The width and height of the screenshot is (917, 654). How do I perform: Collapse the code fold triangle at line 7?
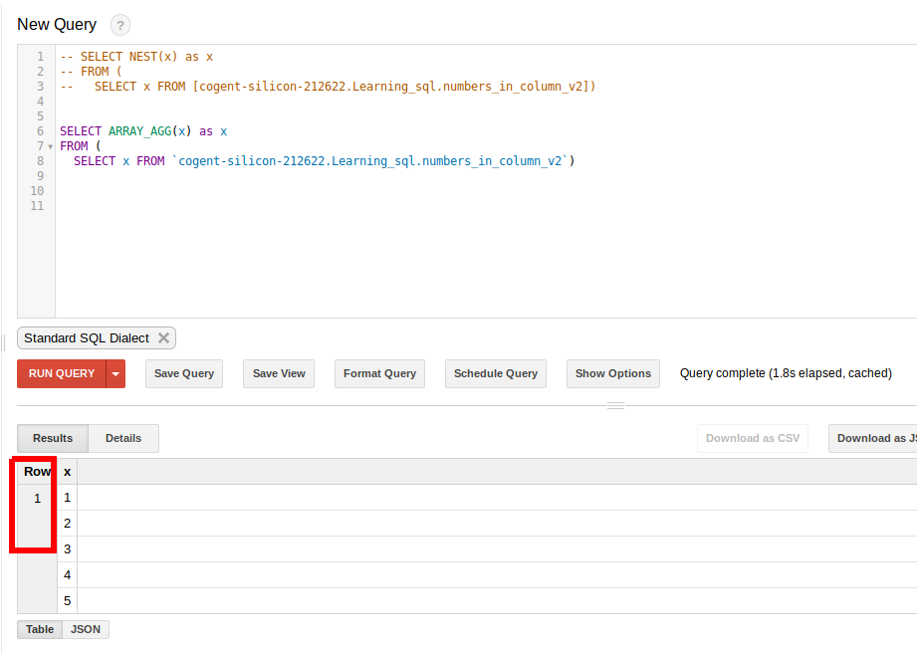[x=48, y=145]
